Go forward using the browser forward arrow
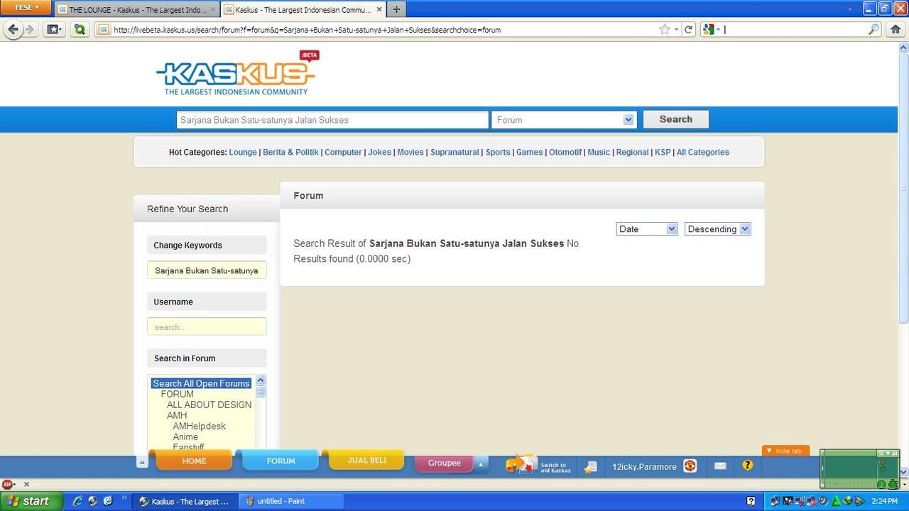 tap(30, 29)
